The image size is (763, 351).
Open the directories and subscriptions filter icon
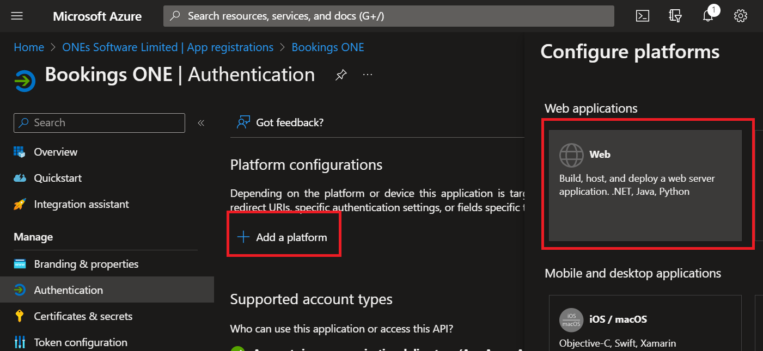pyautogui.click(x=675, y=16)
